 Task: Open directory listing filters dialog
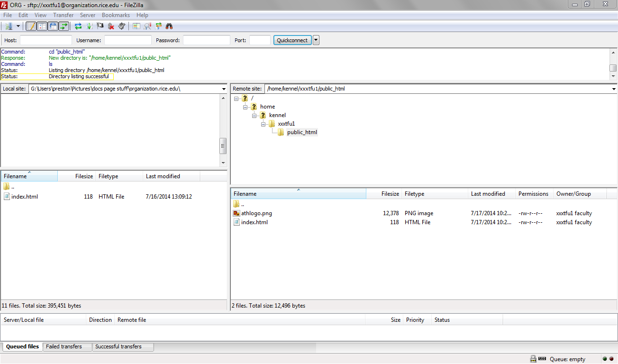[136, 26]
